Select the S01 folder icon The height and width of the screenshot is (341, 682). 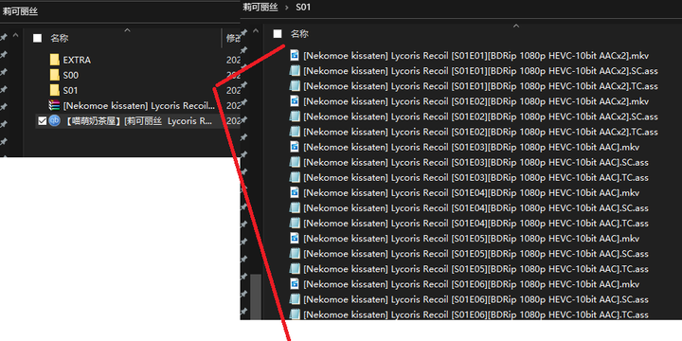tap(54, 91)
